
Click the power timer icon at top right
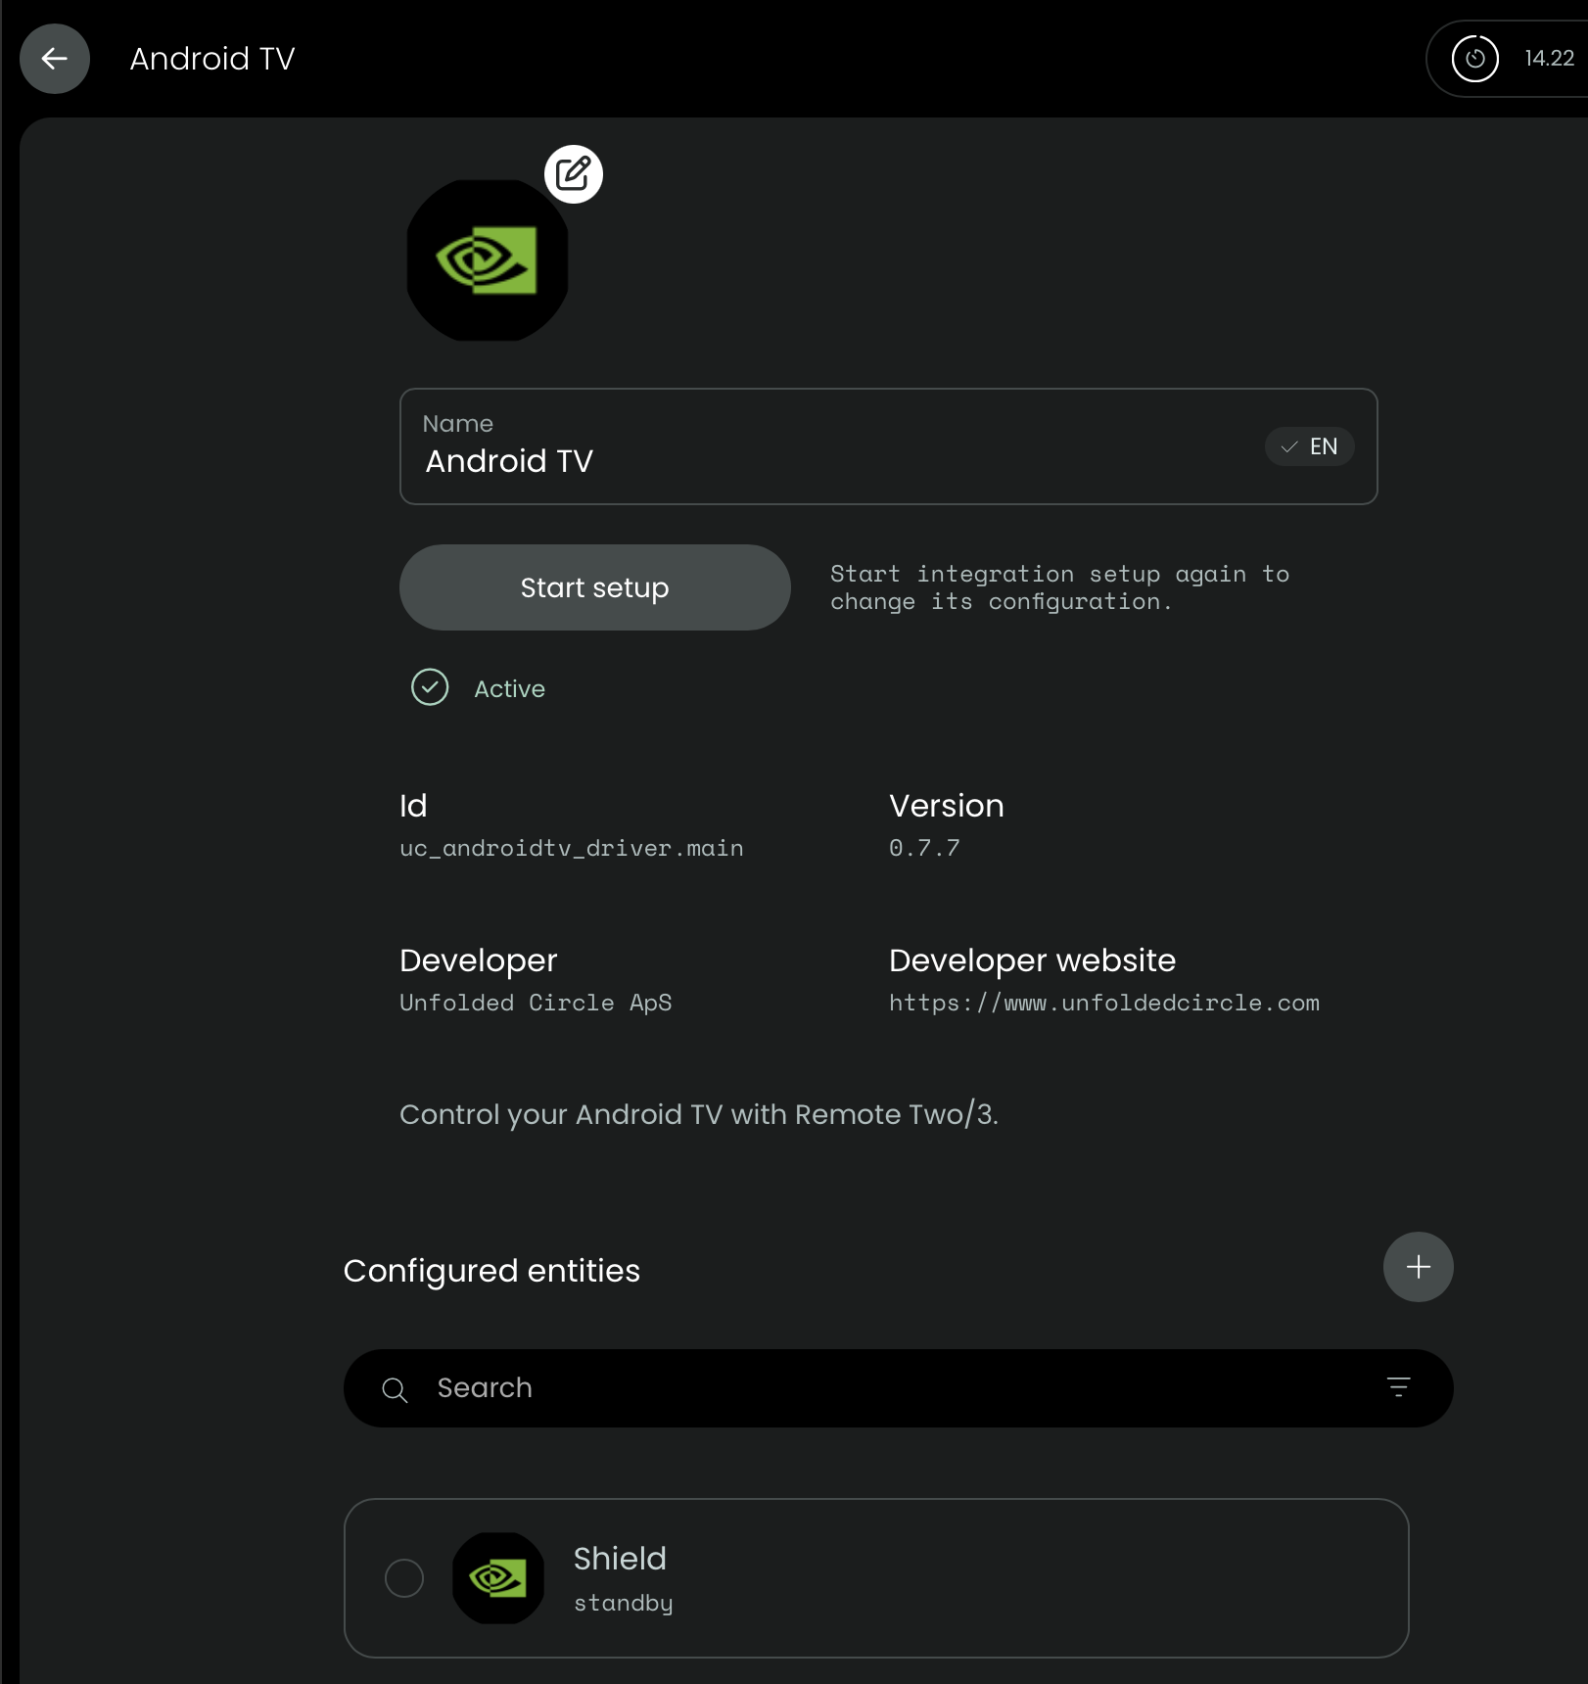point(1474,59)
